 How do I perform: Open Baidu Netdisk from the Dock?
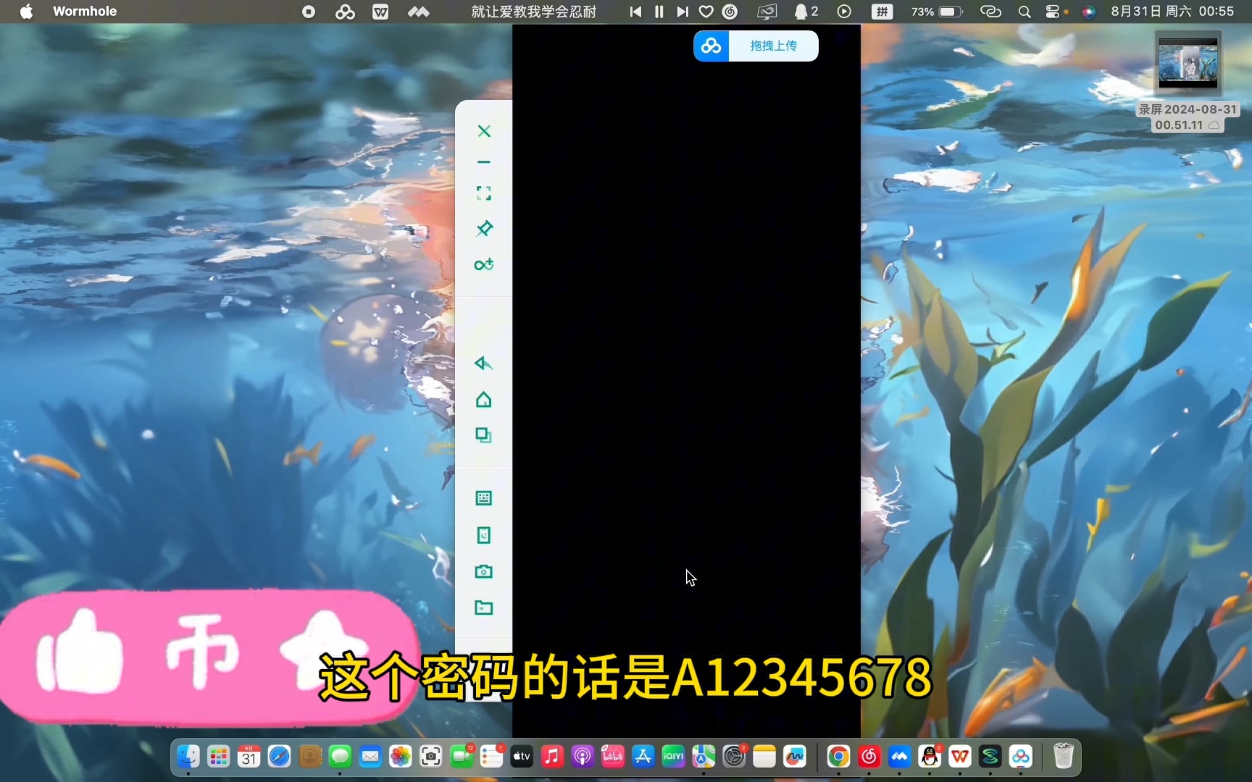(x=1021, y=757)
